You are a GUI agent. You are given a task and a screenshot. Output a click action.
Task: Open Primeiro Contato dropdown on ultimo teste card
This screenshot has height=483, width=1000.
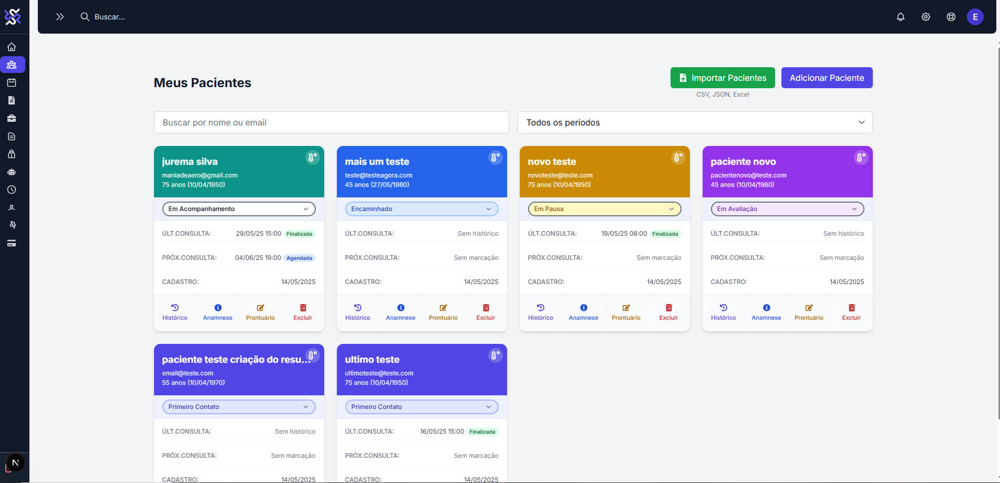click(x=422, y=407)
